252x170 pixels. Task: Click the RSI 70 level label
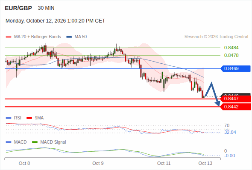pos(227,125)
